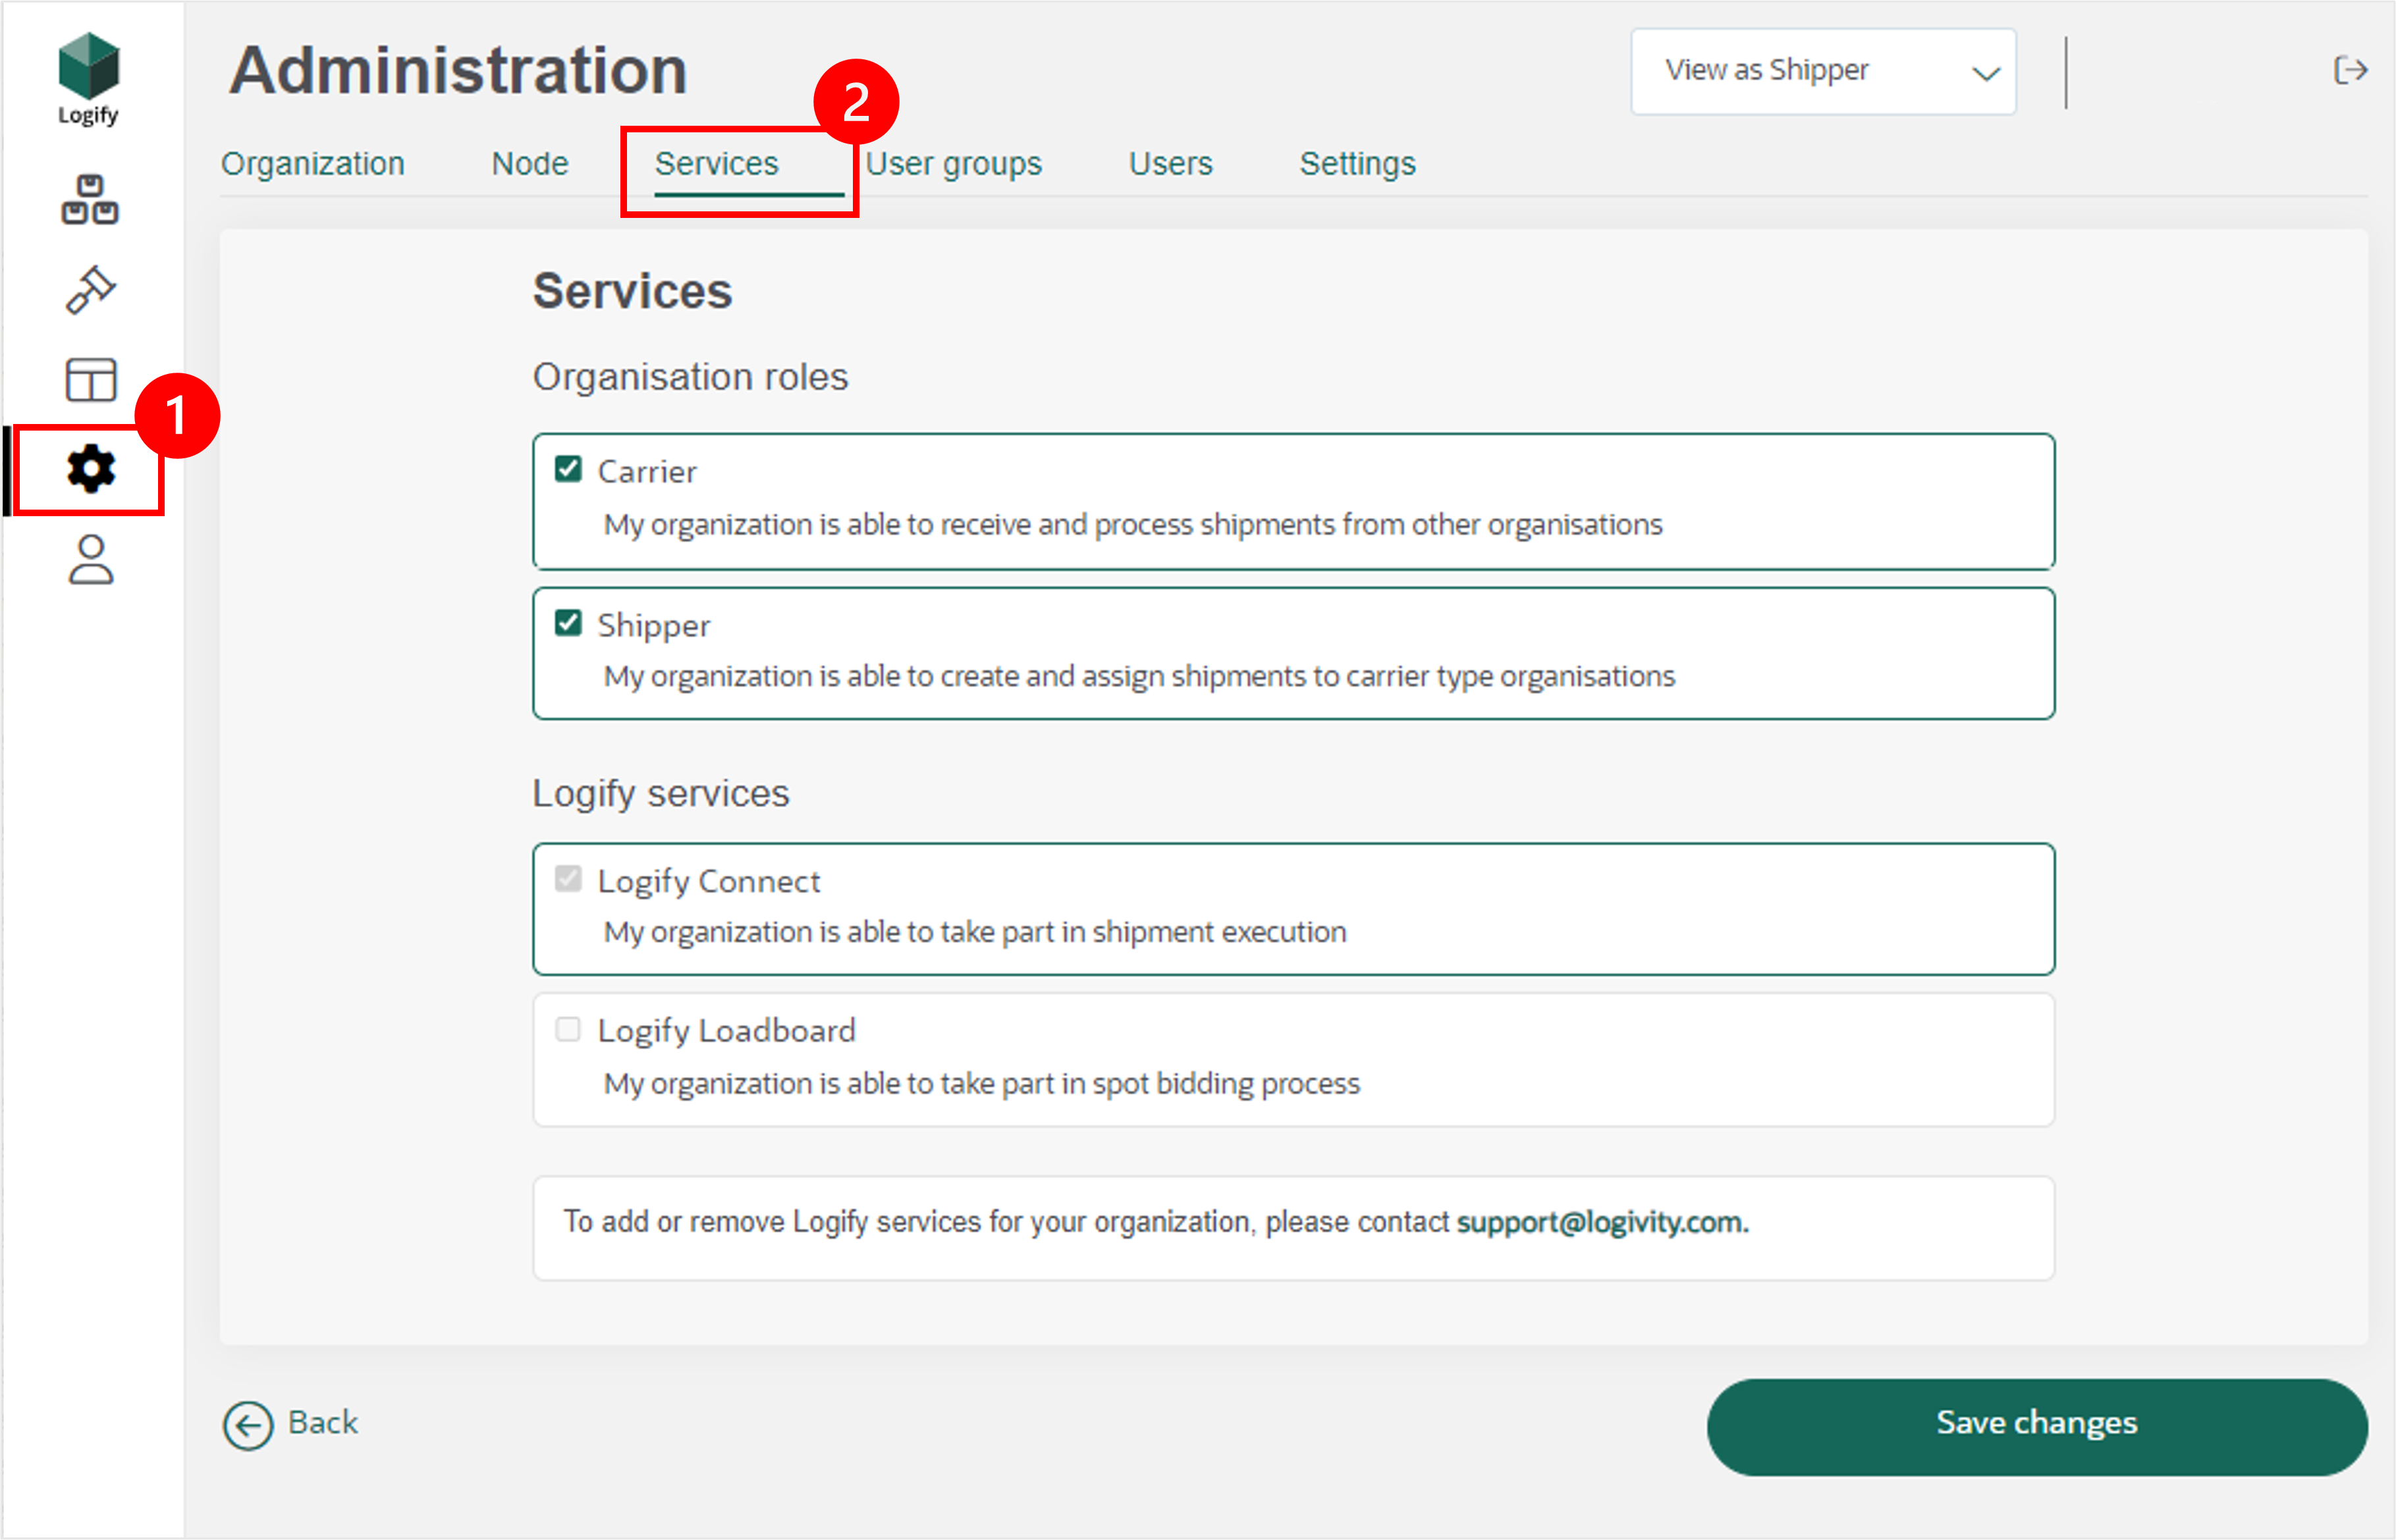2396x1540 pixels.
Task: Click the spot bidding process description
Action: (x=982, y=1084)
